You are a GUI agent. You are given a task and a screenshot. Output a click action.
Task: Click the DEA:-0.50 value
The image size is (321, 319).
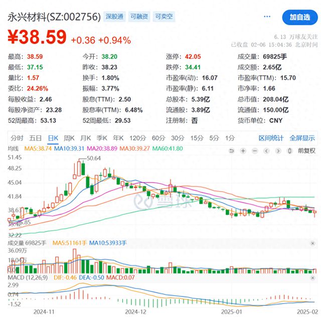(91, 278)
